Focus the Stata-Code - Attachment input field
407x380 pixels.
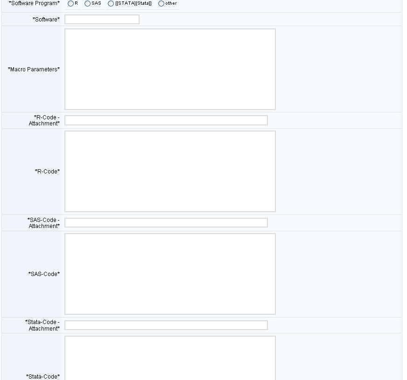click(166, 325)
